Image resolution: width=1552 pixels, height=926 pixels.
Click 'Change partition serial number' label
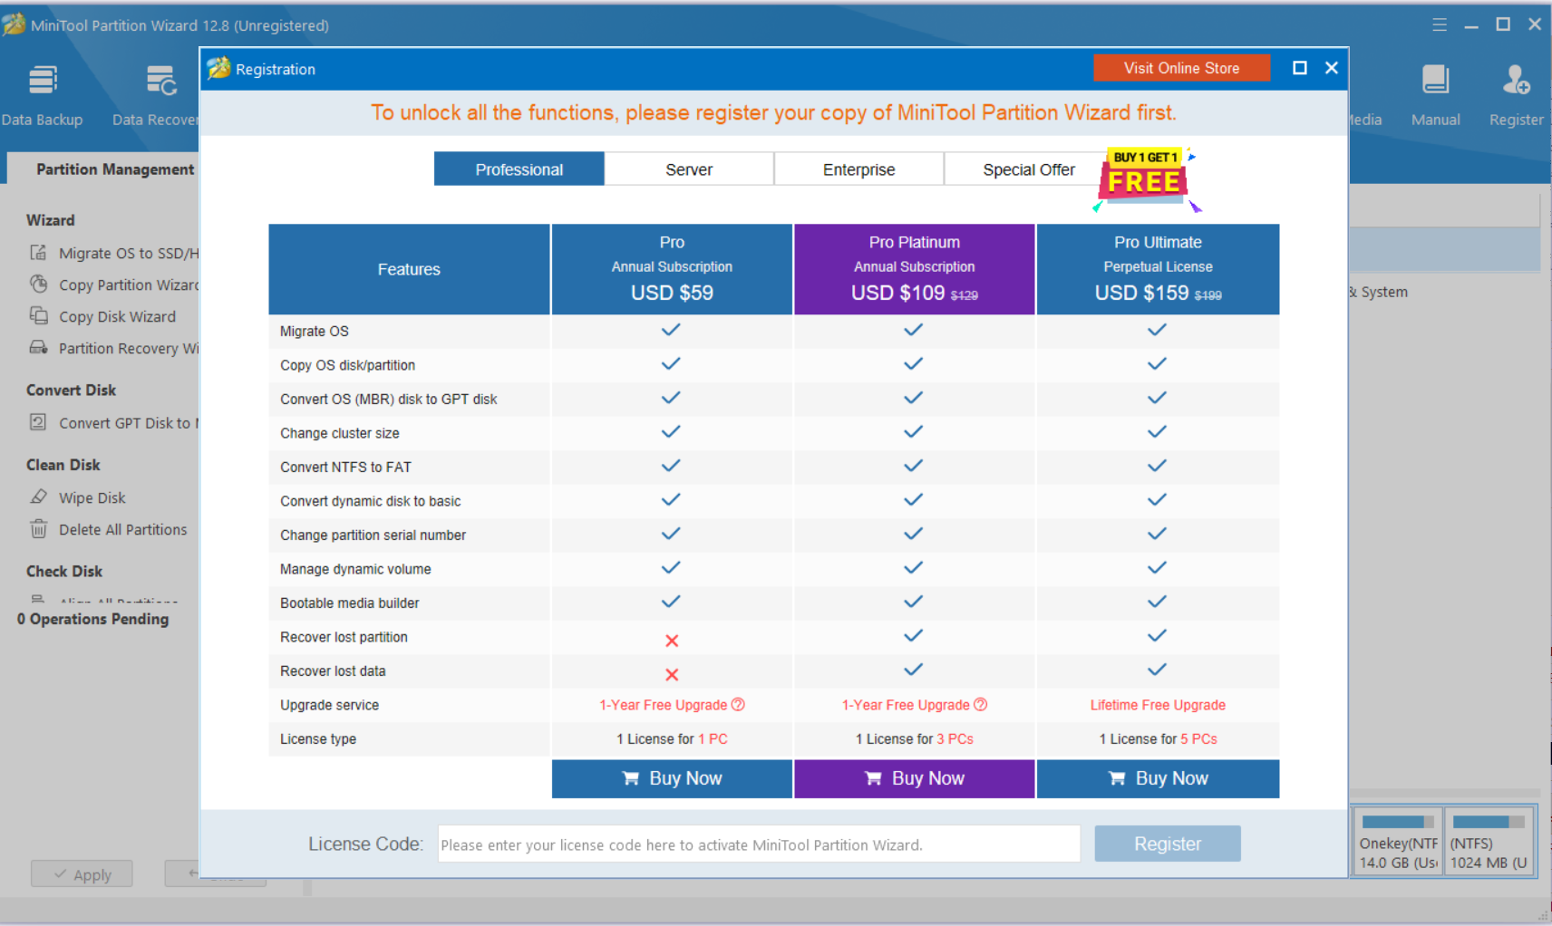[373, 535]
